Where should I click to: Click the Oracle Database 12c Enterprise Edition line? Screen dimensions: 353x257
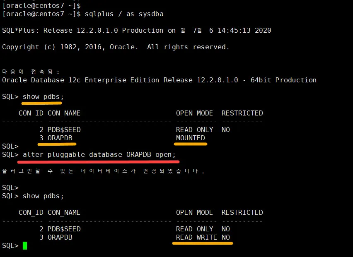[159, 80]
